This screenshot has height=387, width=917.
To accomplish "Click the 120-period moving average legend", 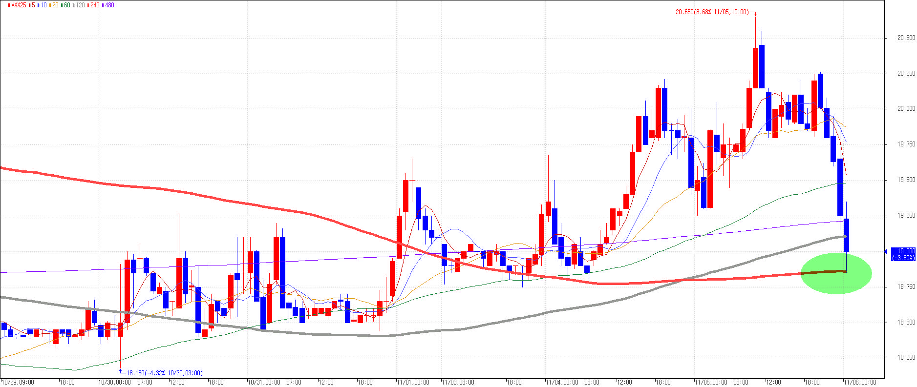I will coord(80,5).
